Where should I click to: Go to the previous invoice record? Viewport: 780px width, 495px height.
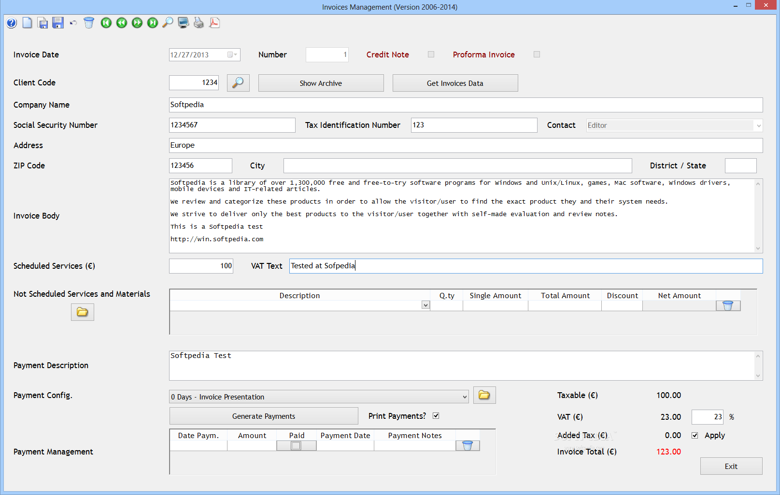coord(122,23)
